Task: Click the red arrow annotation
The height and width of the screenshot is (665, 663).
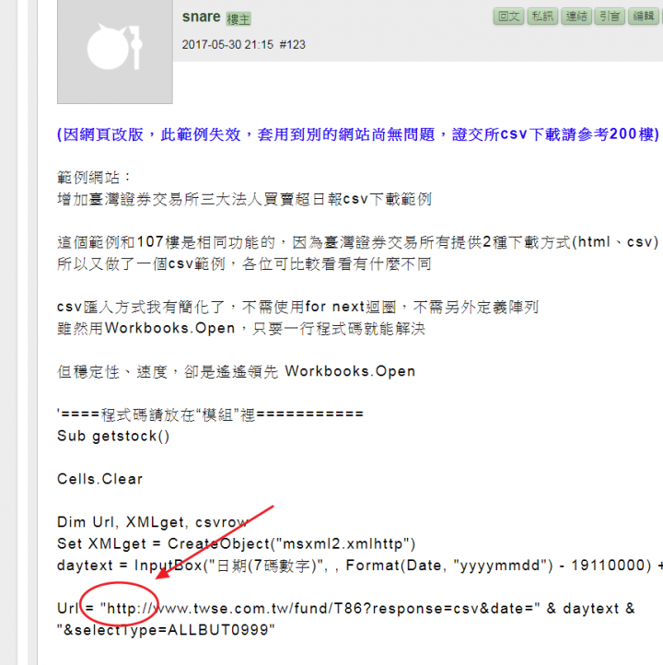Action: (x=215, y=542)
